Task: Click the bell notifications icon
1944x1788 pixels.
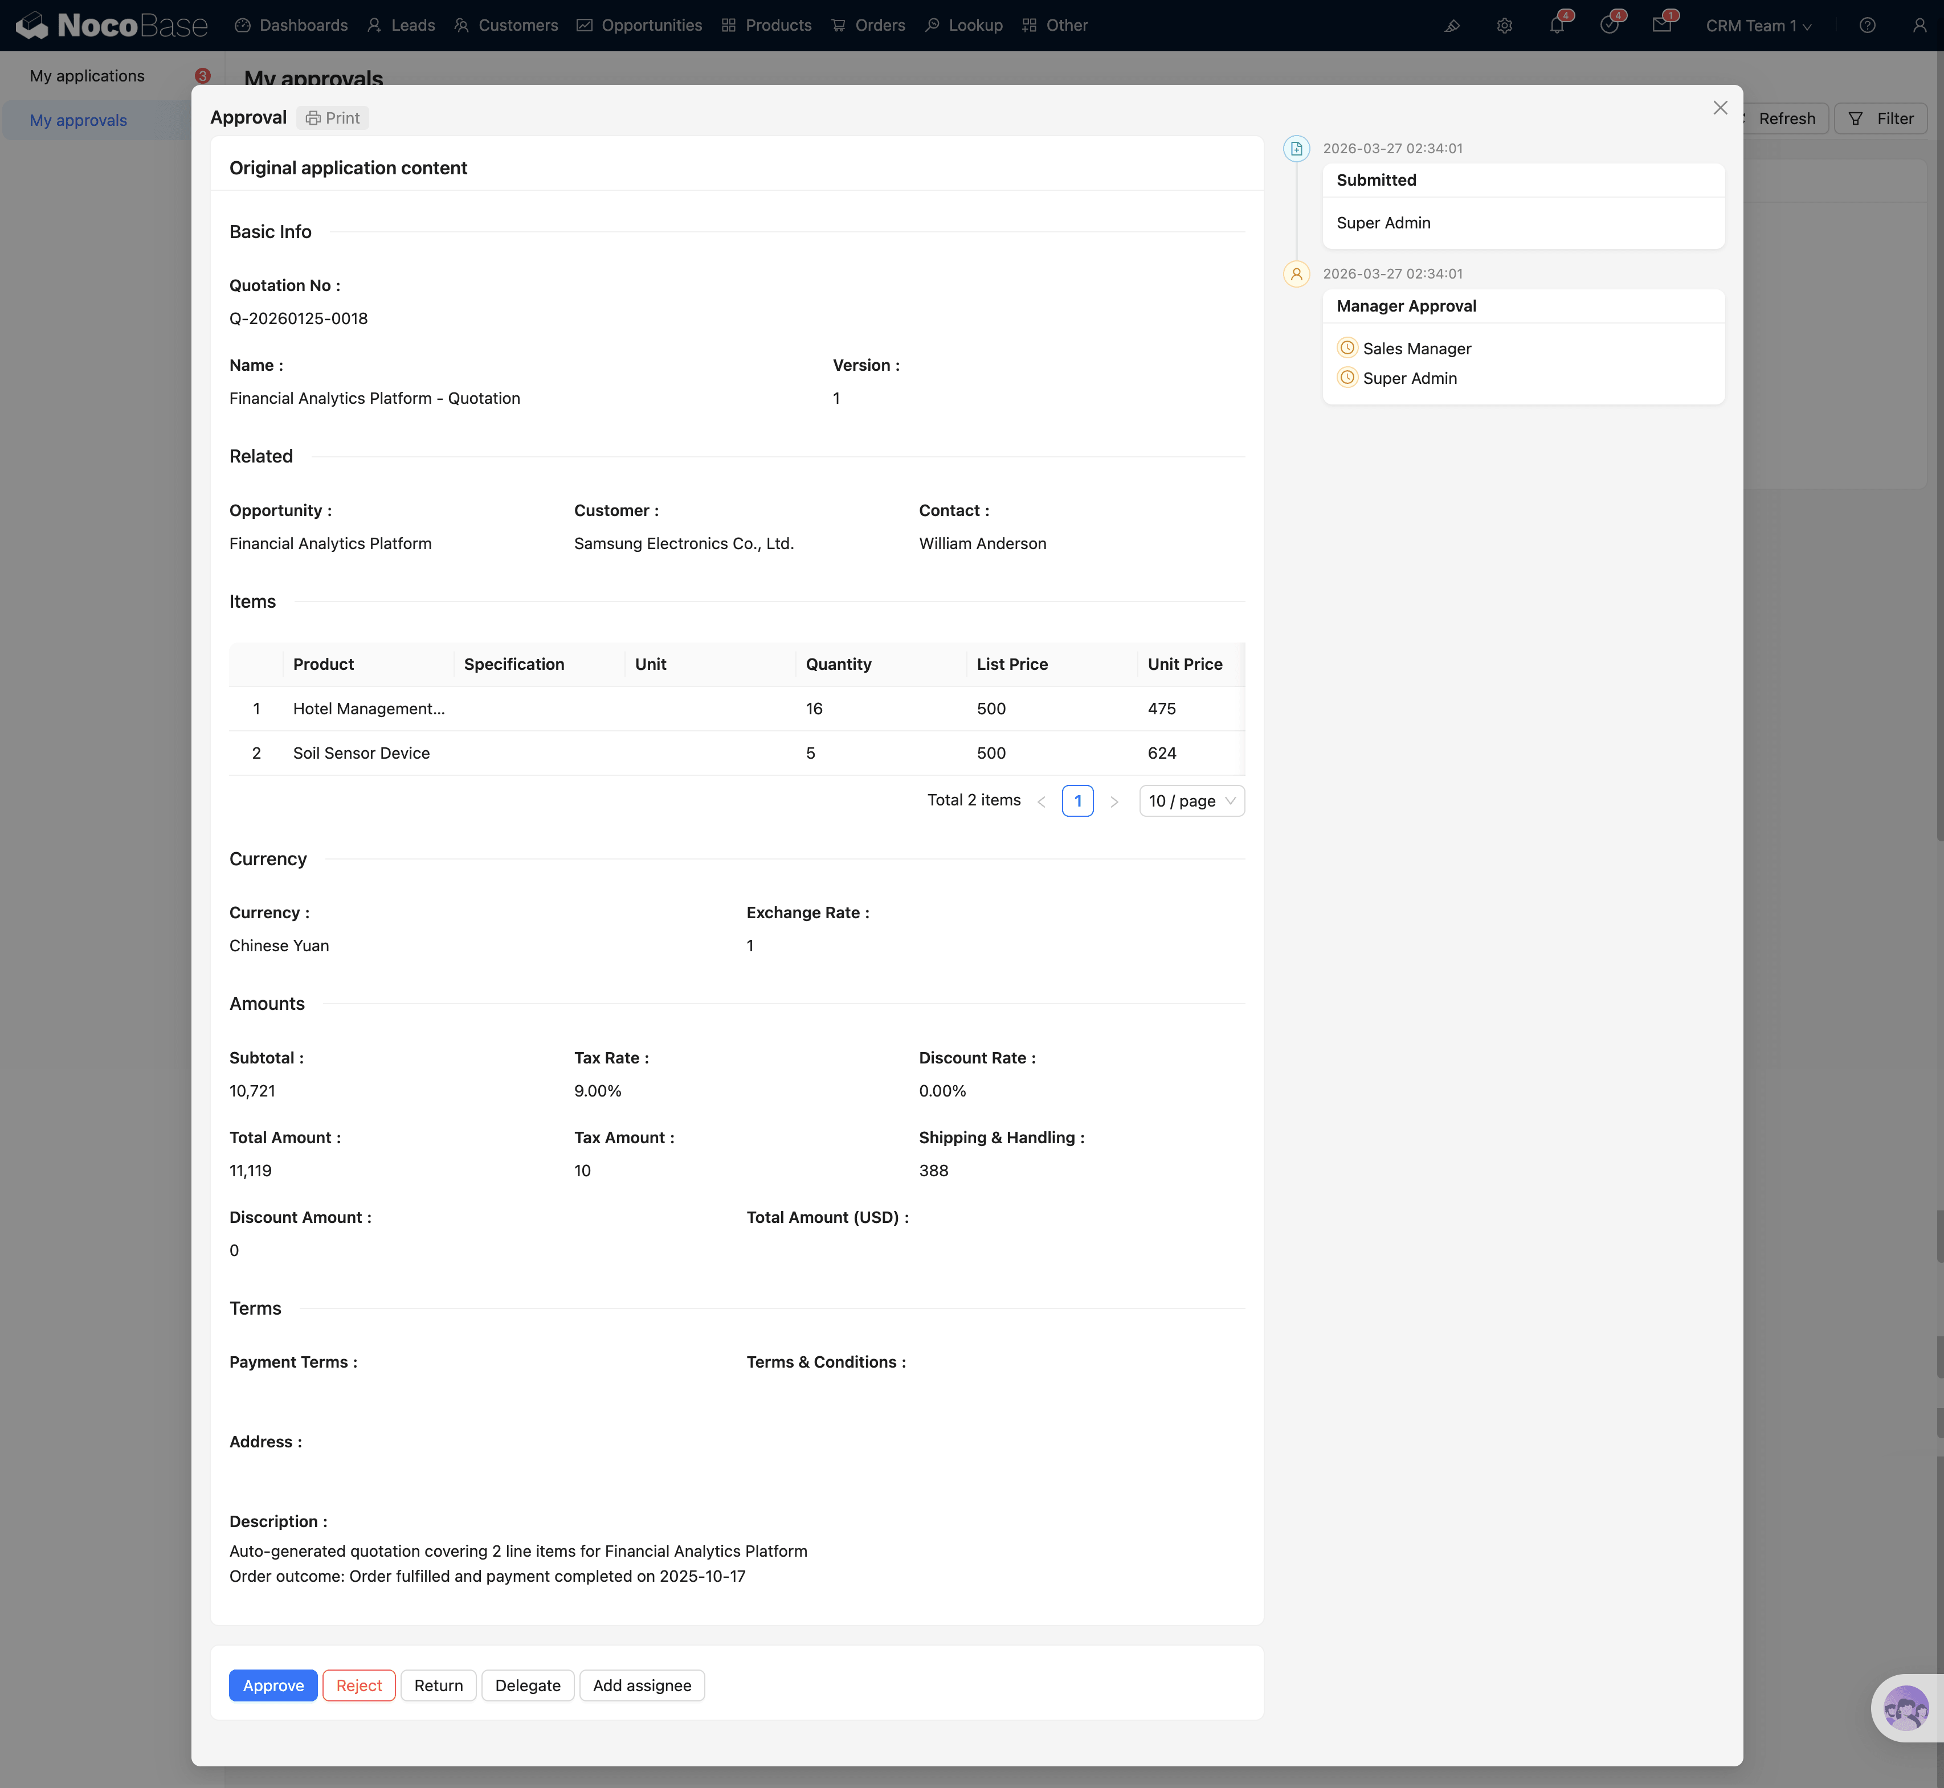Action: click(1556, 26)
